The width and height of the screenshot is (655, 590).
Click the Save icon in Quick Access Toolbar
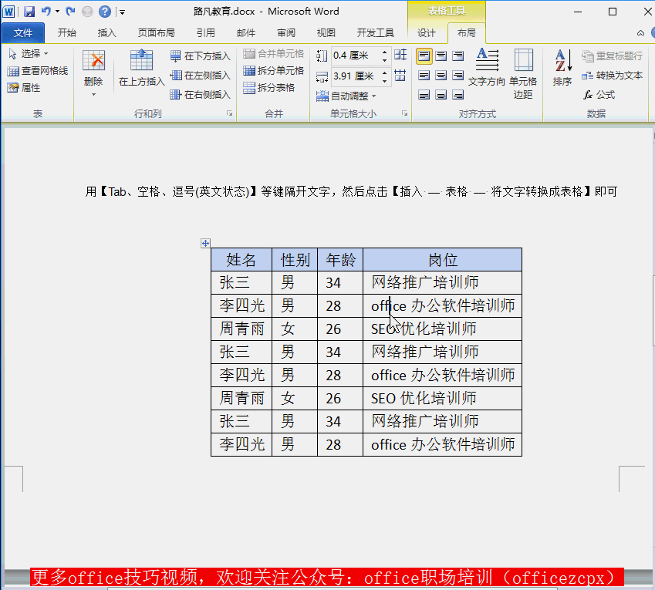click(x=29, y=11)
